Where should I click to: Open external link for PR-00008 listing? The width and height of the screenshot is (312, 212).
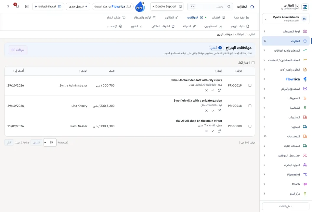point(219,131)
